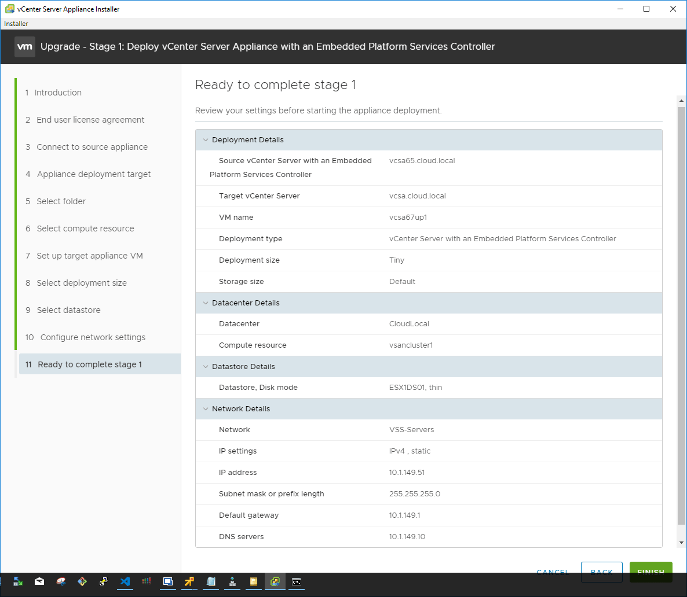This screenshot has width=687, height=597.
Task: Click the Target vCenter Server label
Action: (x=260, y=196)
